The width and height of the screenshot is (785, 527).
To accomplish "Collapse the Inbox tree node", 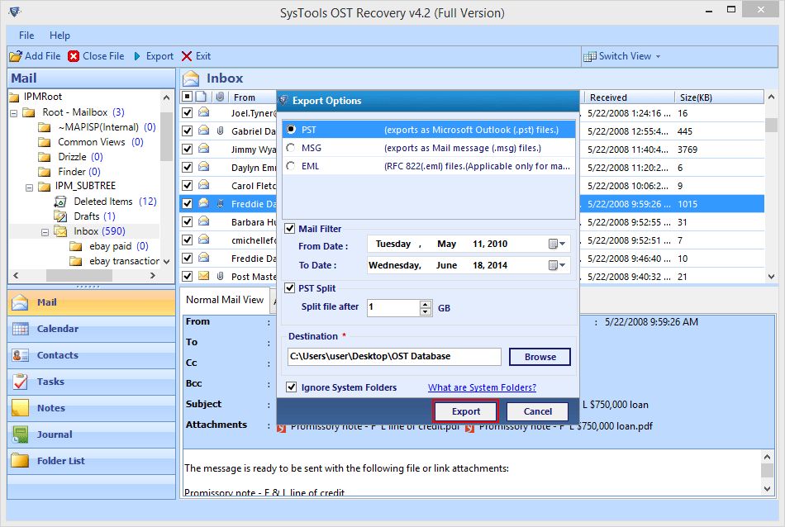I will click(x=45, y=232).
